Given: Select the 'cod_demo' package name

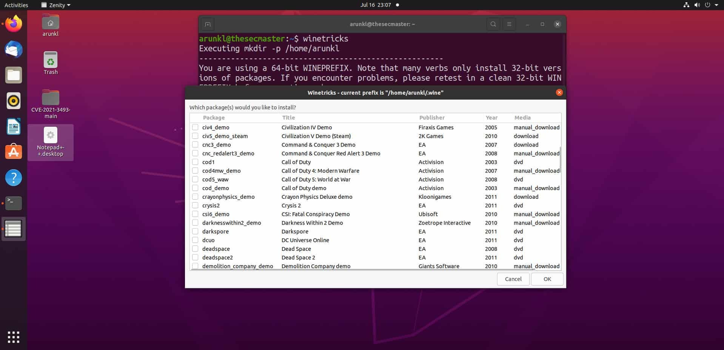Looking at the screenshot, I should pos(216,188).
